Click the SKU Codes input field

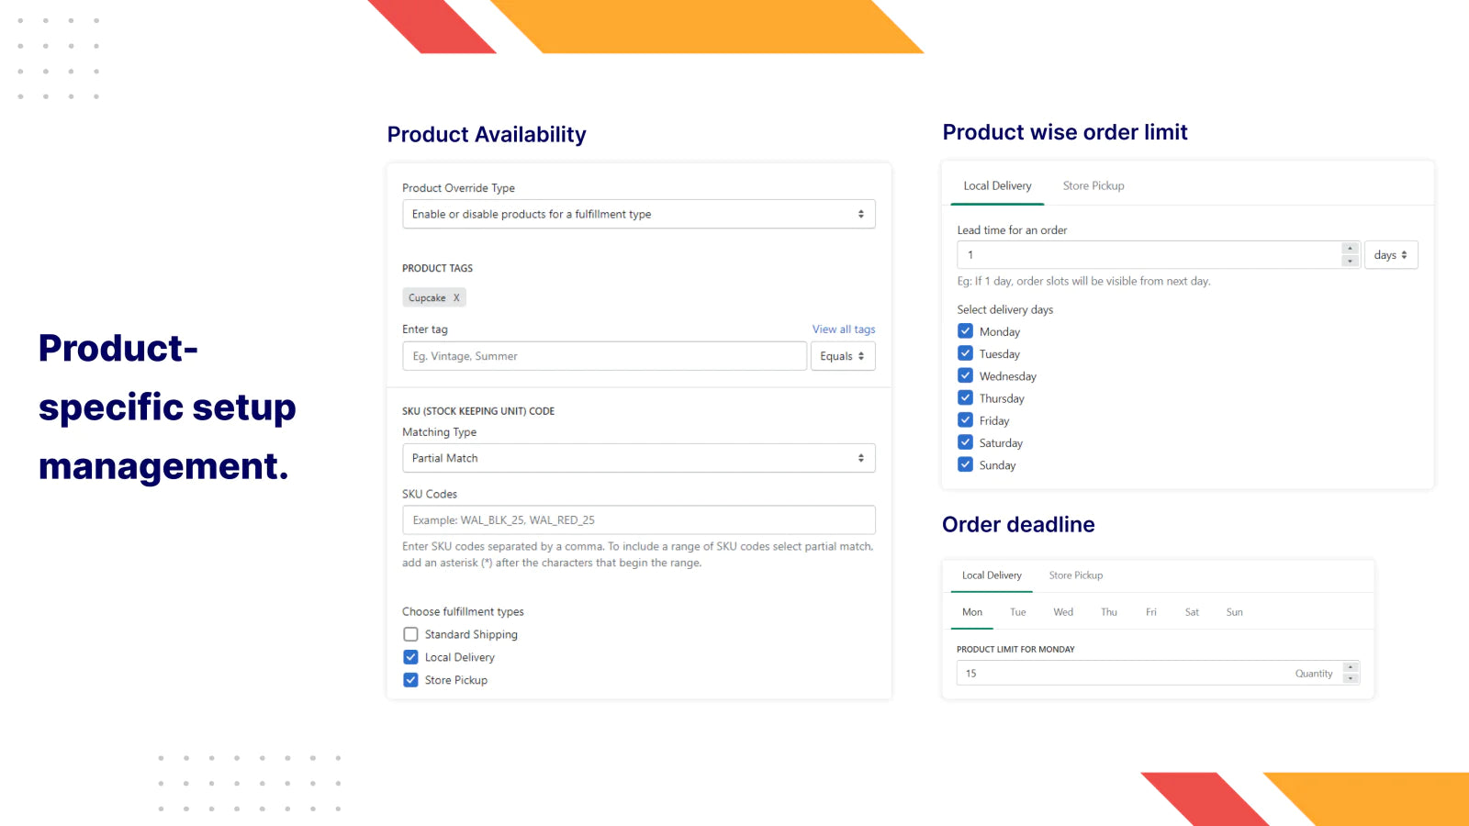click(638, 519)
